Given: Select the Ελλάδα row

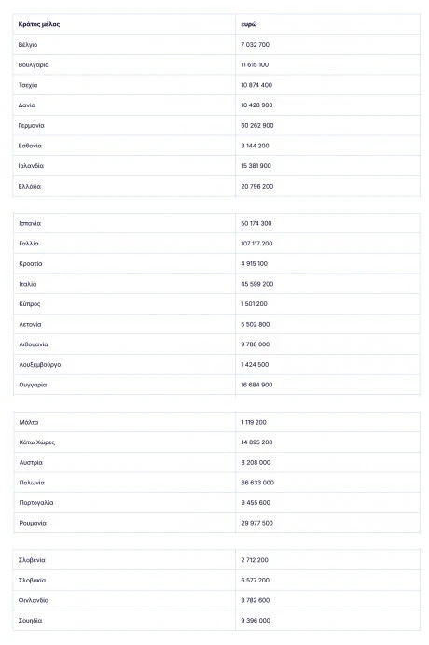Looking at the screenshot, I should 216,187.
